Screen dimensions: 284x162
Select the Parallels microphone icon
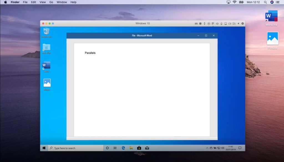[x=221, y=23]
